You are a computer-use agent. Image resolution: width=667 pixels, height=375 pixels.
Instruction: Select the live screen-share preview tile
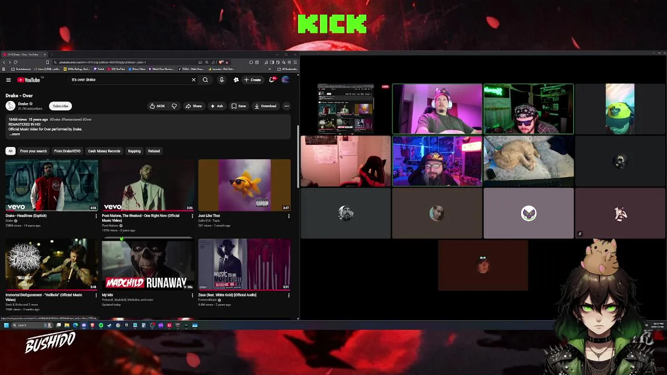pyautogui.click(x=345, y=109)
